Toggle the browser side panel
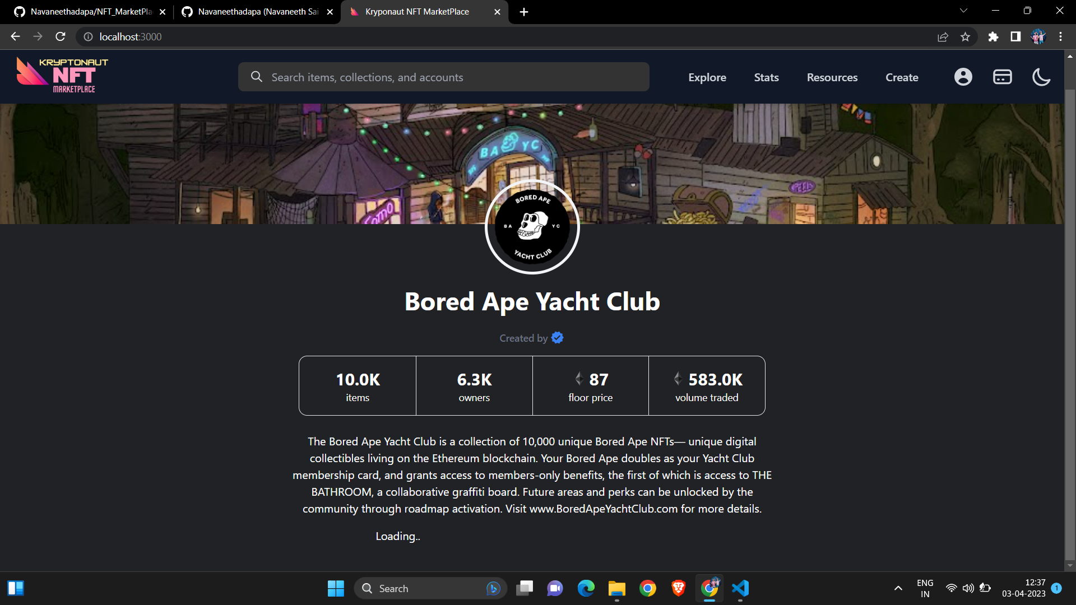The height and width of the screenshot is (605, 1076). click(x=1015, y=37)
